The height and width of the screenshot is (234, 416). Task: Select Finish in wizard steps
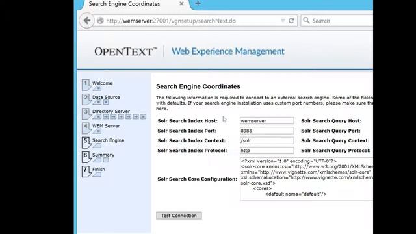click(x=99, y=169)
